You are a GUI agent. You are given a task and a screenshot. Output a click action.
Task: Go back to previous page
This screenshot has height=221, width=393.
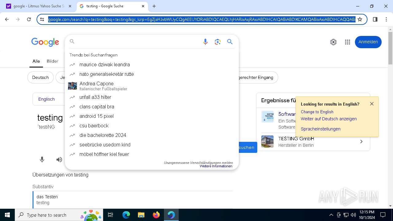pyautogui.click(x=7, y=19)
